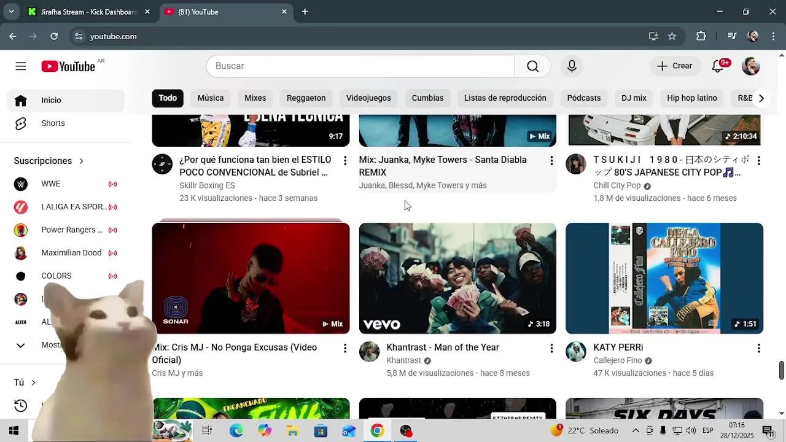
Task: Select the Pódcasts filter chip
Action: pyautogui.click(x=584, y=98)
